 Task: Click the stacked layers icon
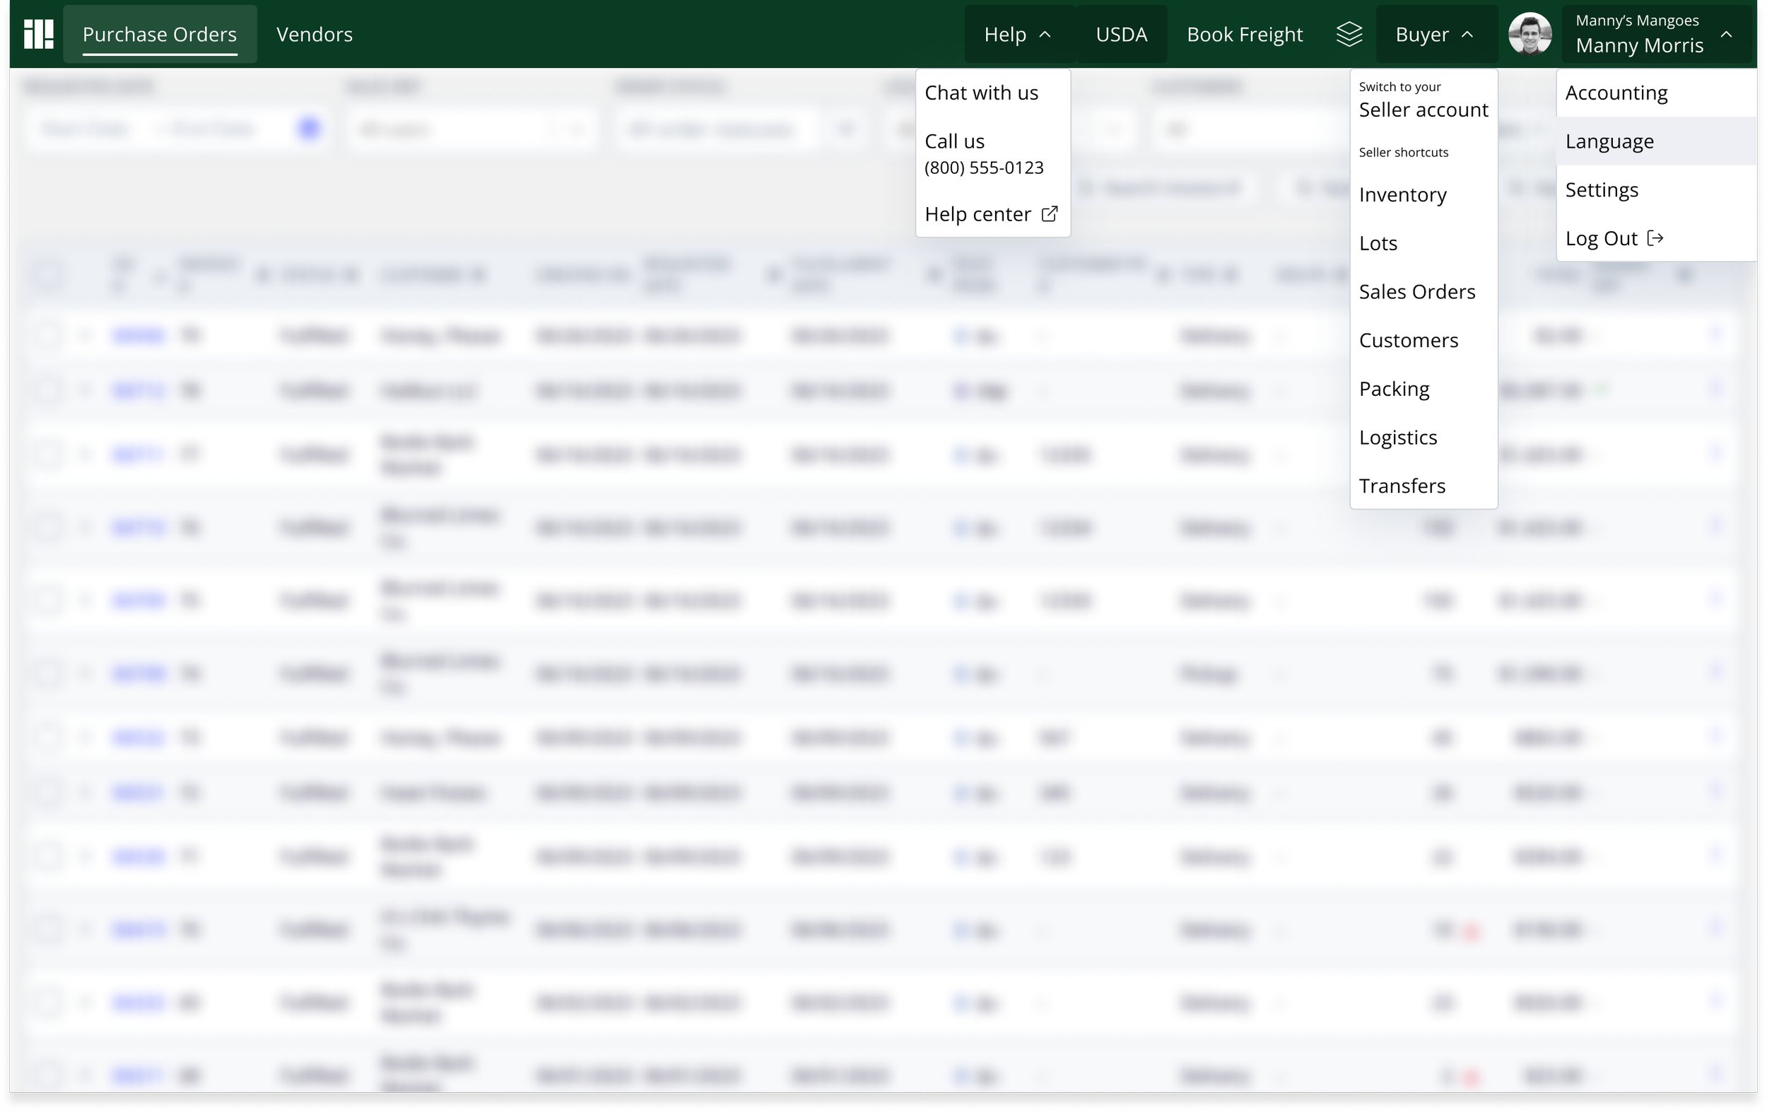point(1349,35)
